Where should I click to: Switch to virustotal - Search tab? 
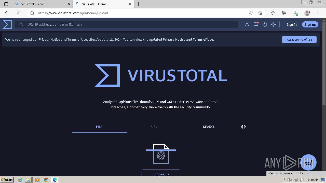[42, 4]
